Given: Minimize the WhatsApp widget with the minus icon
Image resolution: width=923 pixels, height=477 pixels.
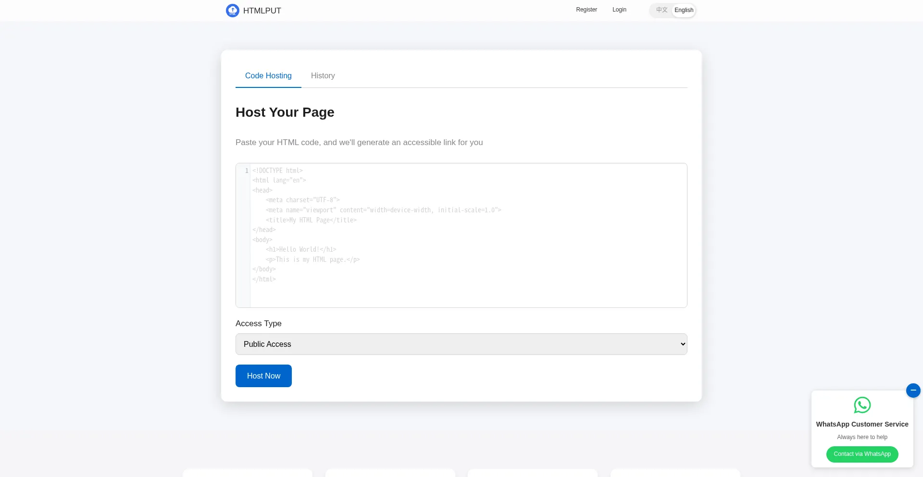Looking at the screenshot, I should [913, 391].
